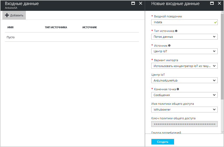Click the ArduinoSA subtitle text
This screenshot has height=147, width=224.
click(11, 8)
